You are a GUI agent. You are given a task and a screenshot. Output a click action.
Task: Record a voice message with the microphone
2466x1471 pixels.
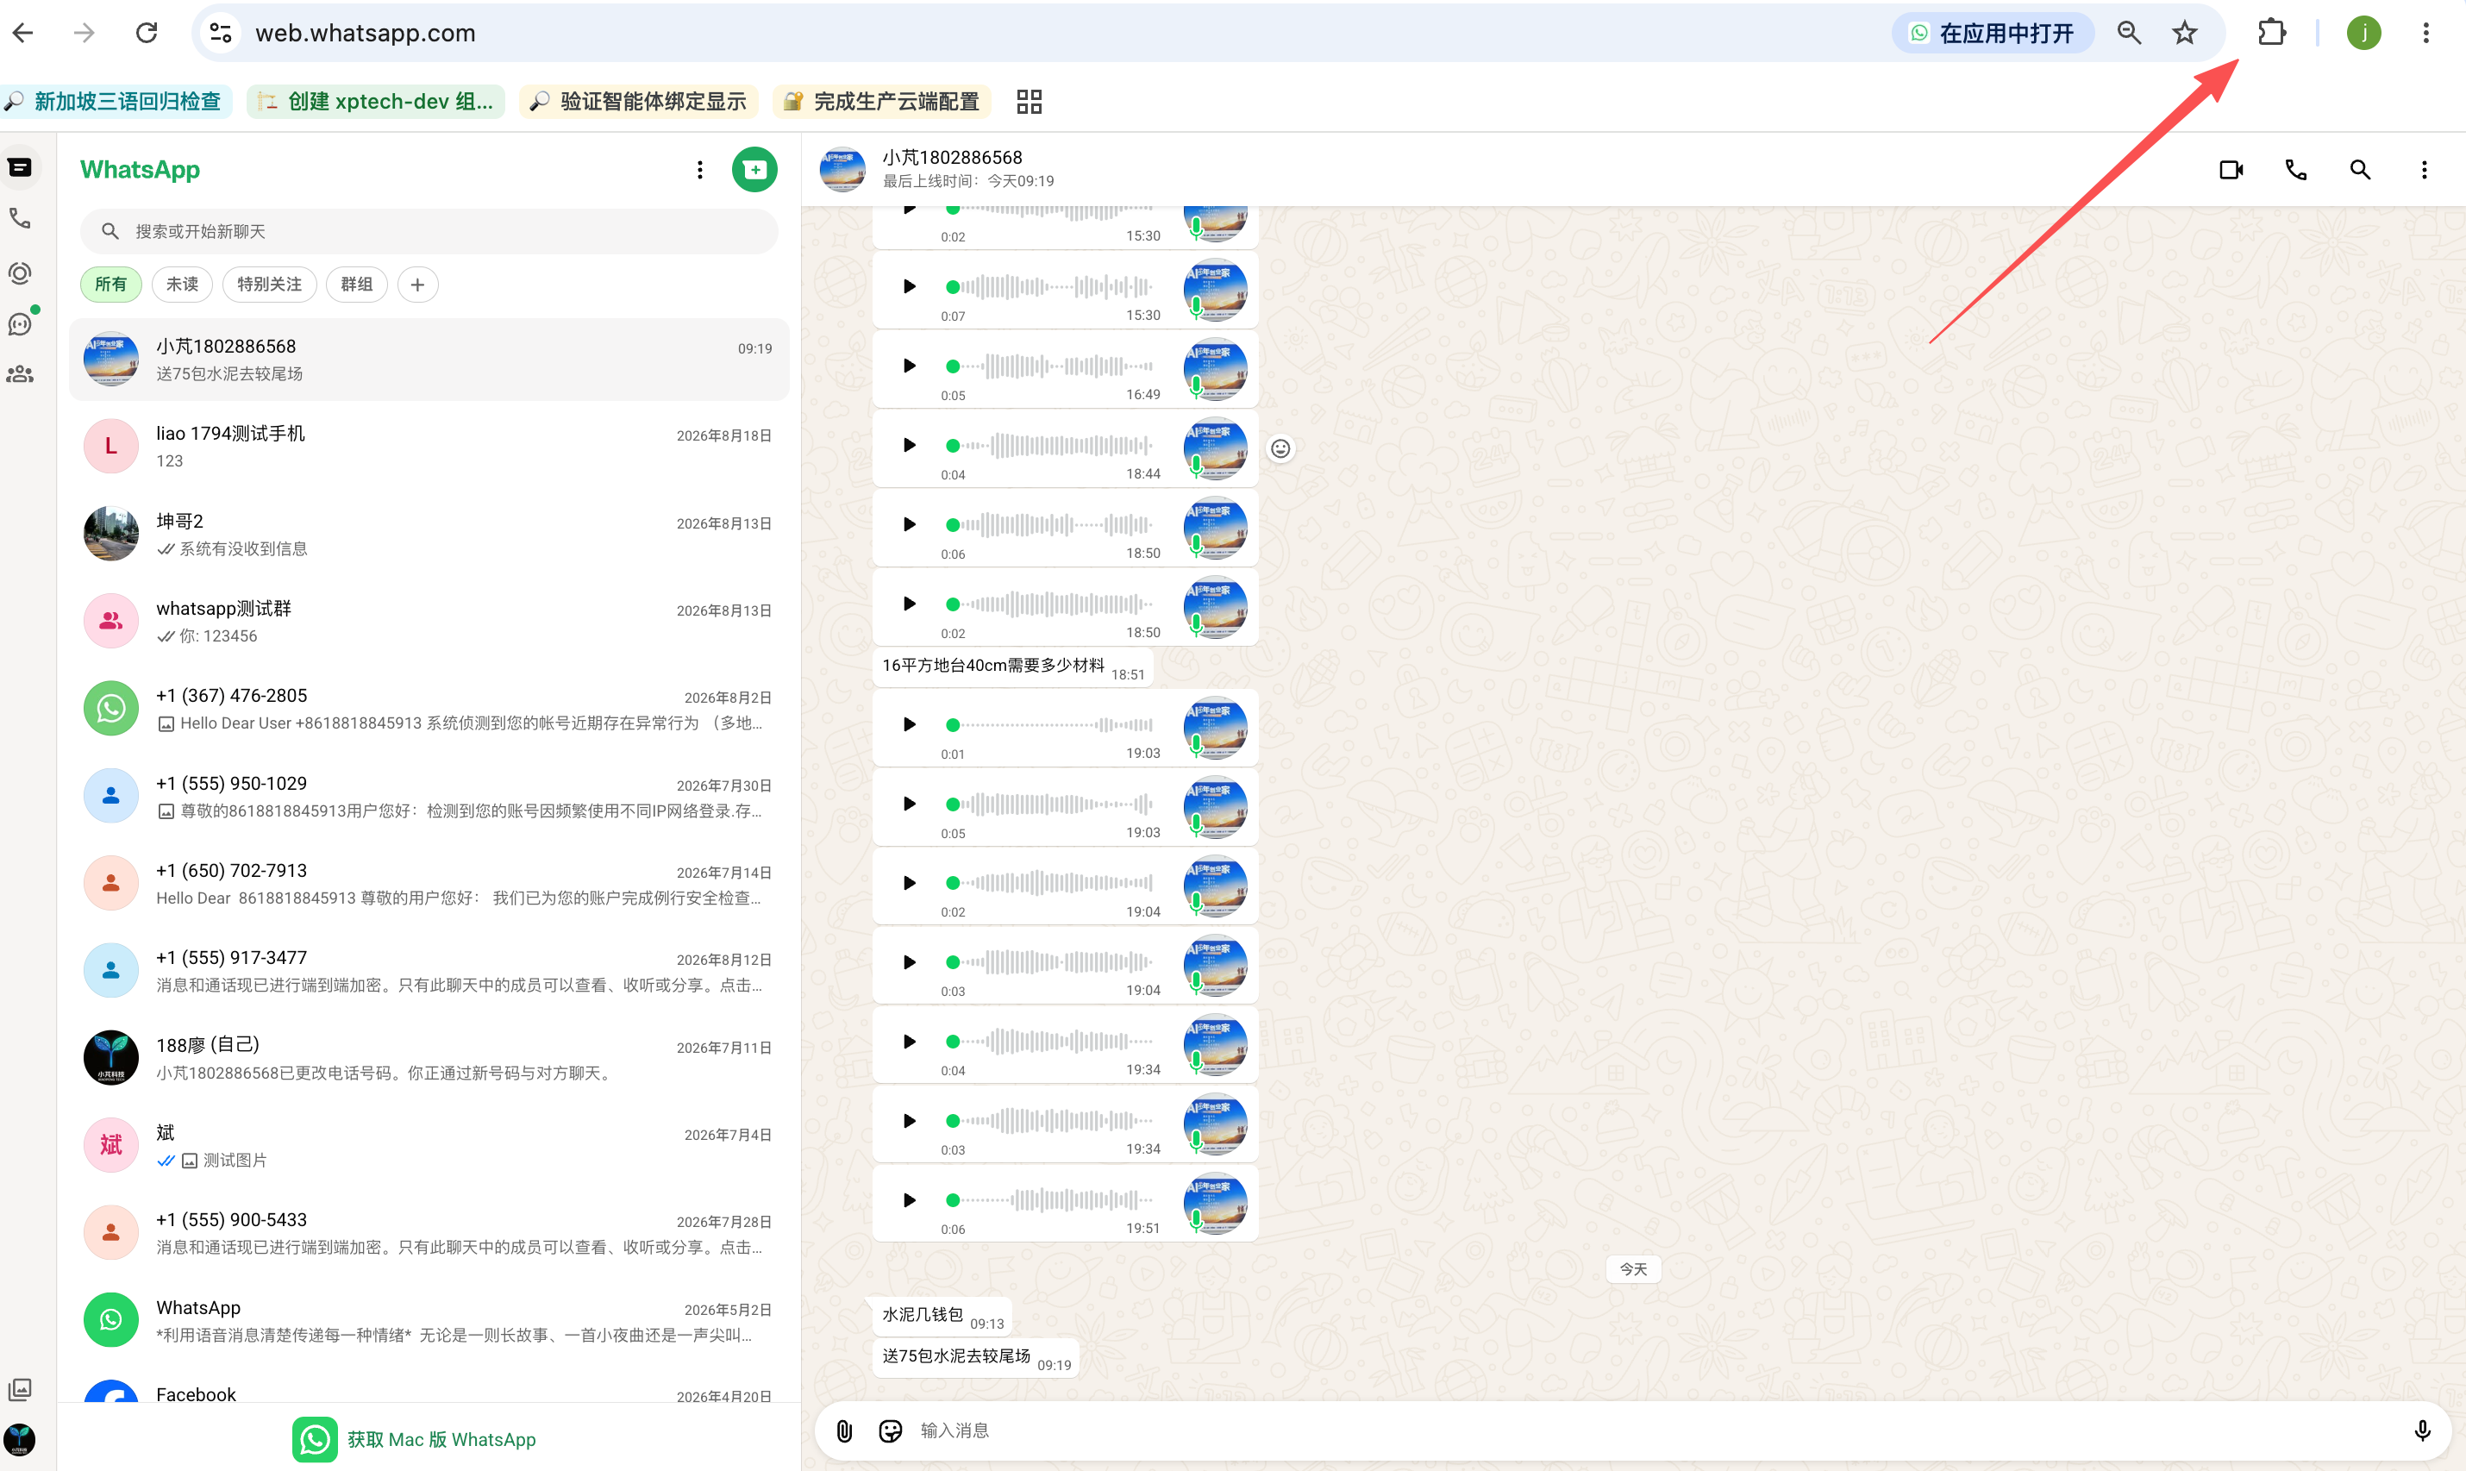click(x=2421, y=1430)
